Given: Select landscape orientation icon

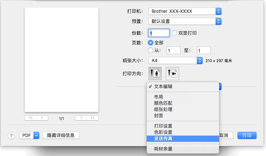Looking at the screenshot, I should point(172,73).
